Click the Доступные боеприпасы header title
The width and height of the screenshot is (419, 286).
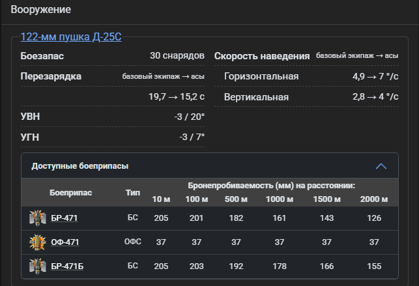(x=80, y=166)
